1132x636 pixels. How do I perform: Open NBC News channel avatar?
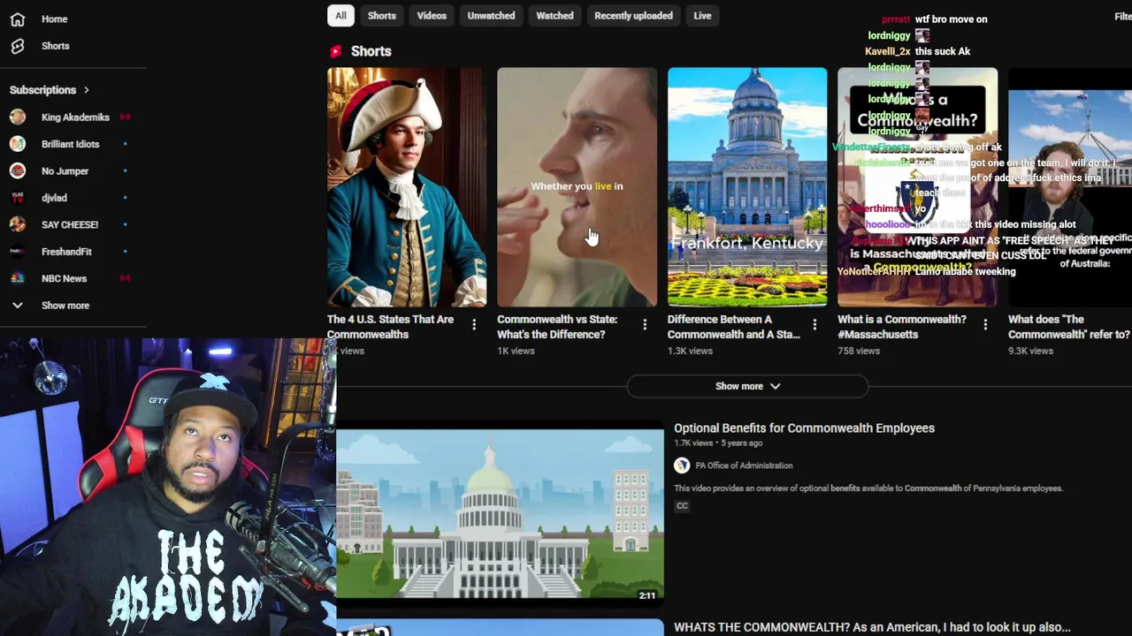18,278
